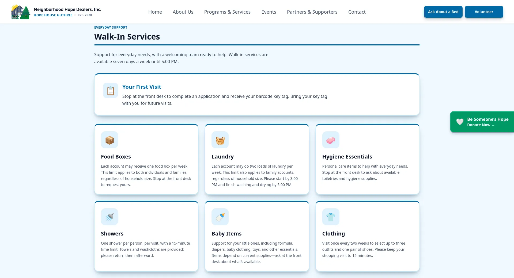The height and width of the screenshot is (278, 514).
Task: Click the three outfits clothing description
Action: 364,249
